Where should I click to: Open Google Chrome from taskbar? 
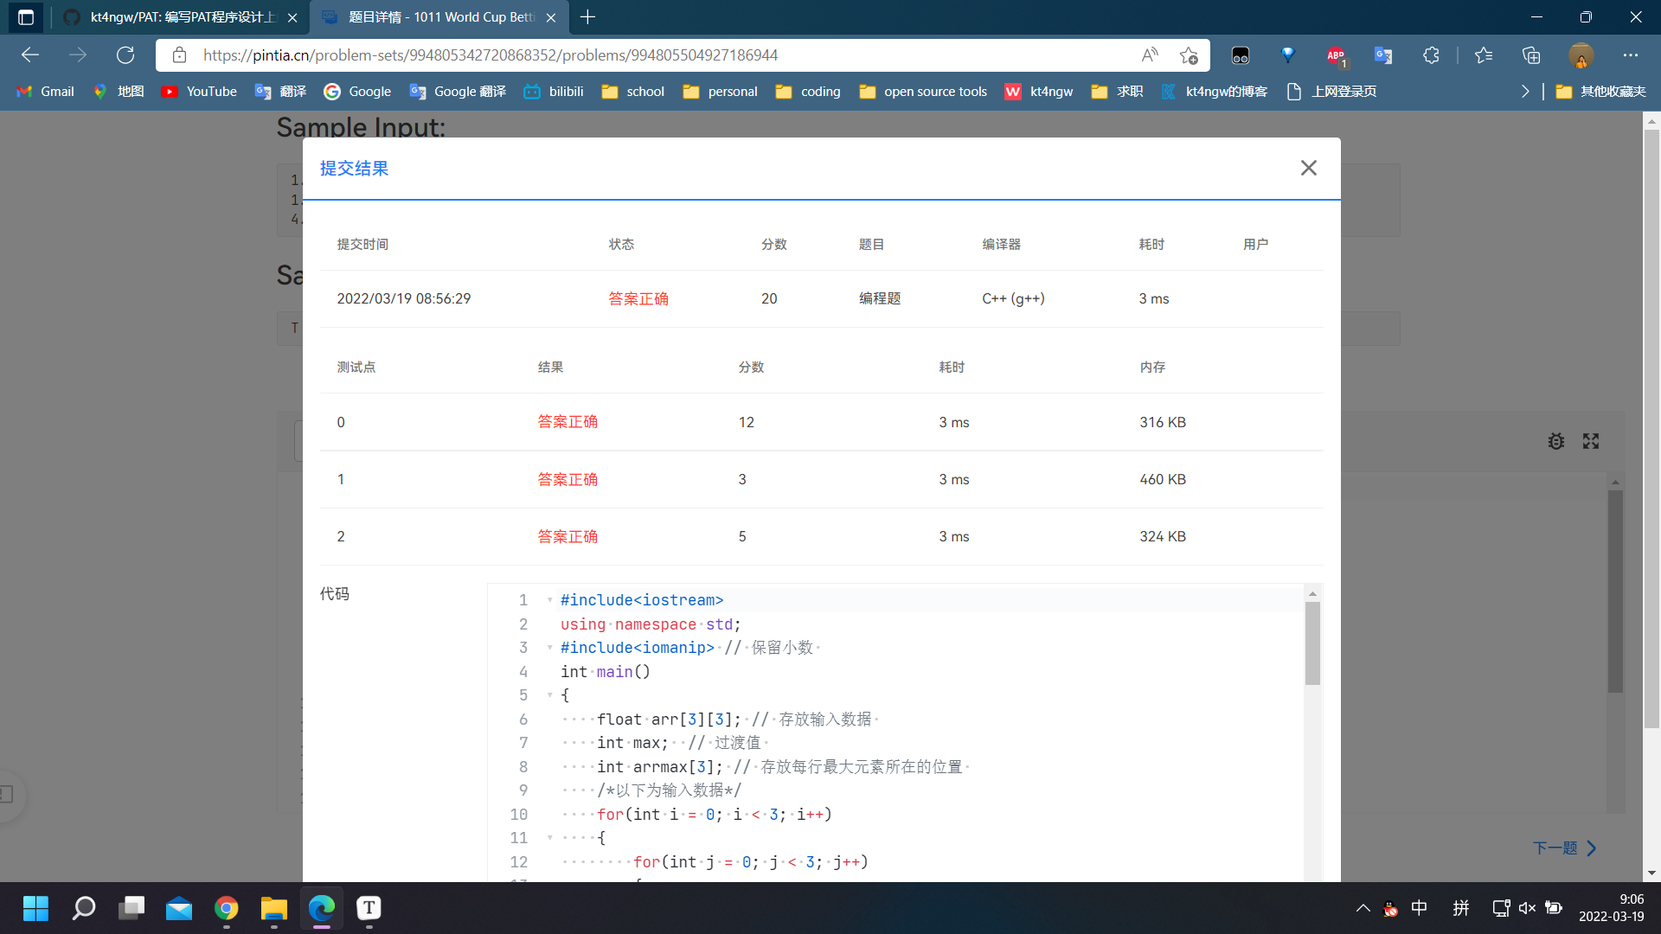click(x=227, y=908)
